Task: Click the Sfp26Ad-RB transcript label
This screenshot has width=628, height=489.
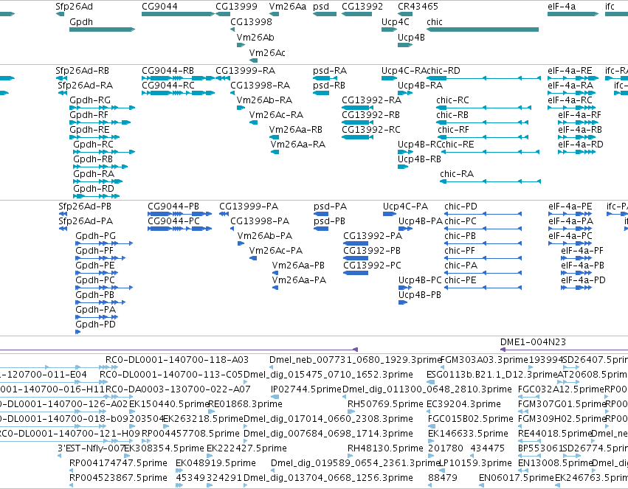Action: pyautogui.click(x=82, y=71)
